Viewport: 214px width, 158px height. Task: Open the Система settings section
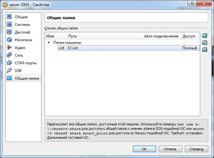22,25
